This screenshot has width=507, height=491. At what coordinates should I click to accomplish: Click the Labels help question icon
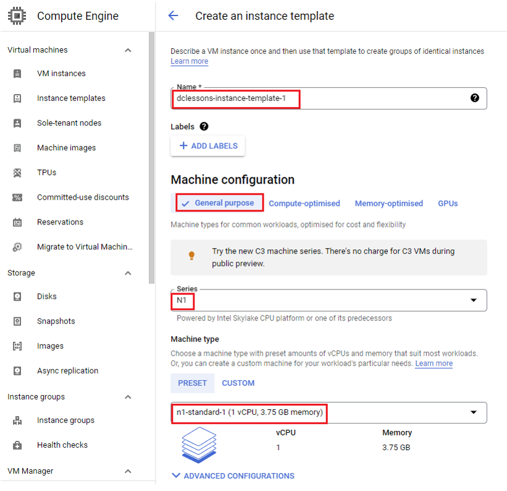[204, 126]
